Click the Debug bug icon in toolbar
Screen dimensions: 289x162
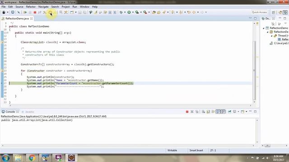121,12
